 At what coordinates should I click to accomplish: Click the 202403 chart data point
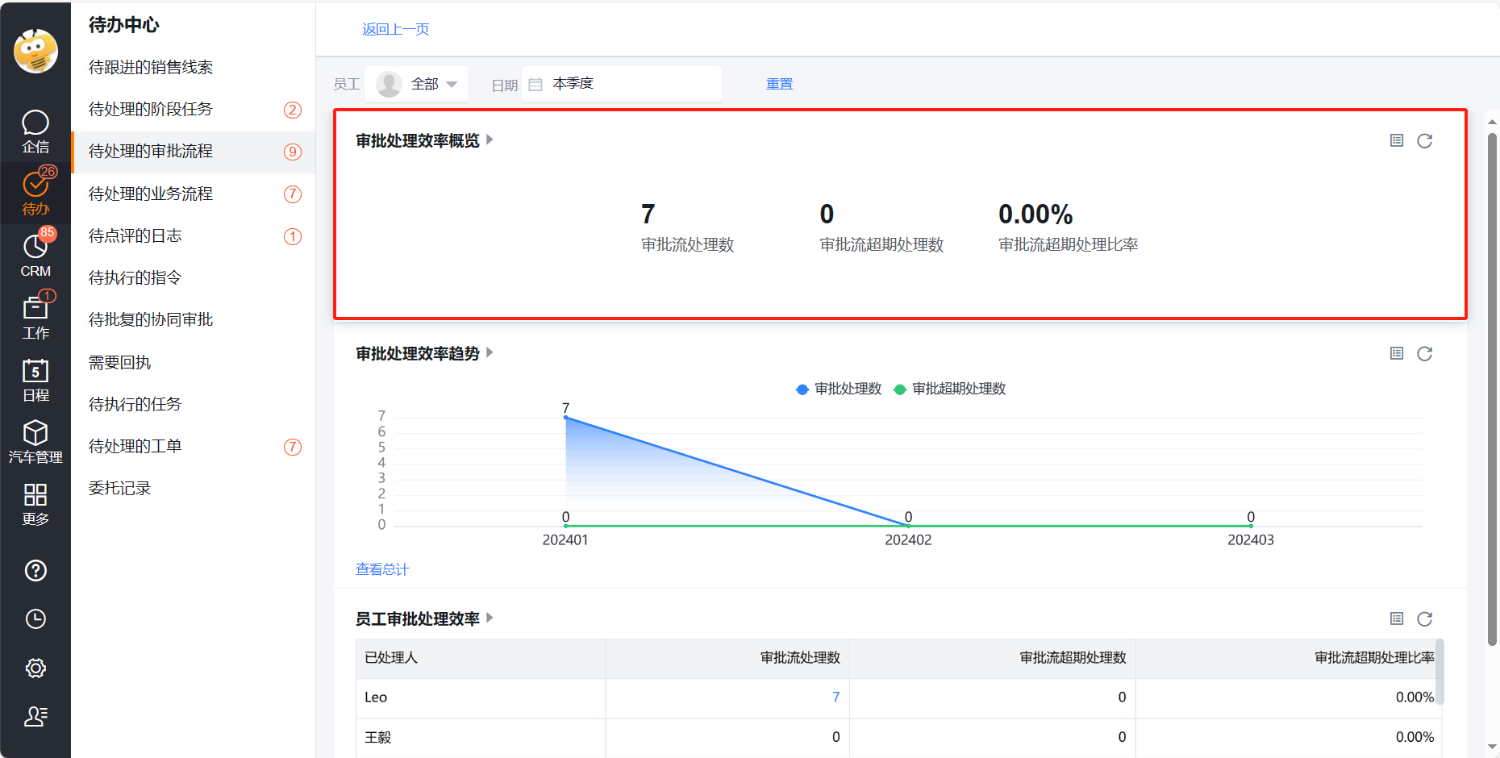(1251, 526)
